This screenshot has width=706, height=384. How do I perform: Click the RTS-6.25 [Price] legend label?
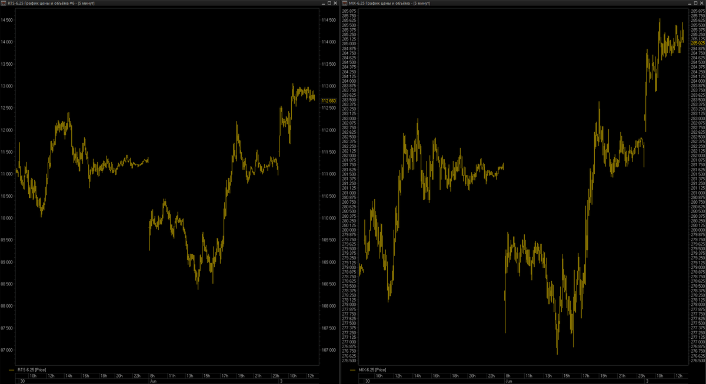click(x=32, y=370)
